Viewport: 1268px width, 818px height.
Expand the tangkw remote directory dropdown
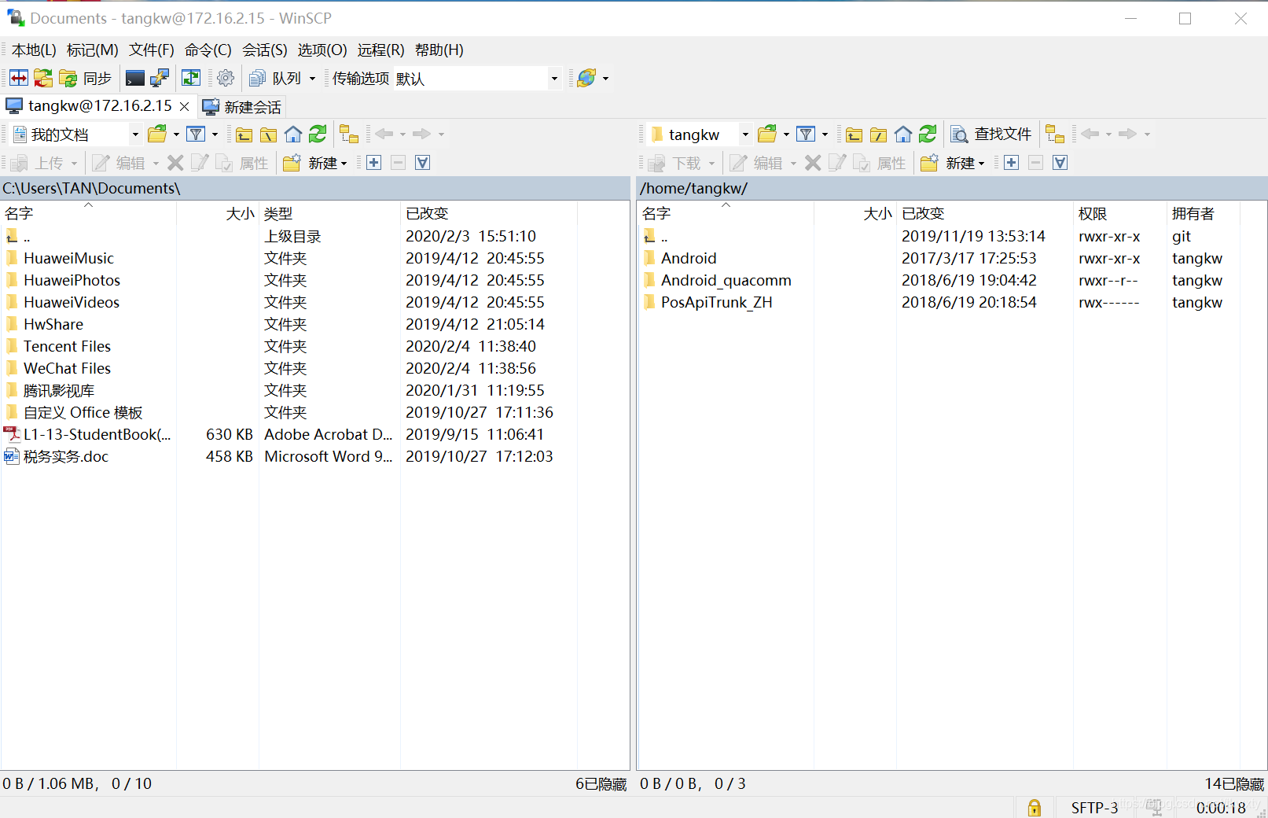744,134
